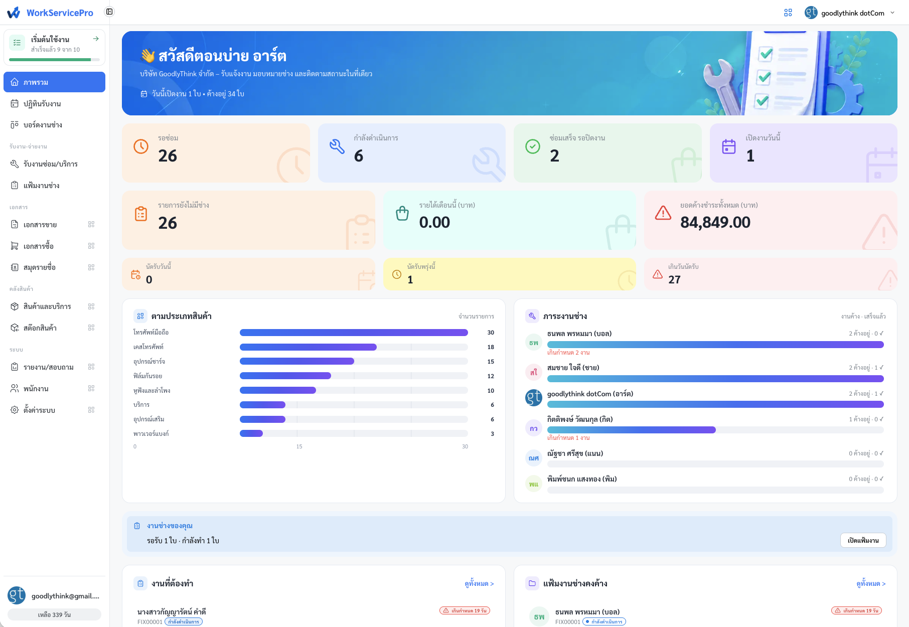Open the apps grid icon in the header

788,13
